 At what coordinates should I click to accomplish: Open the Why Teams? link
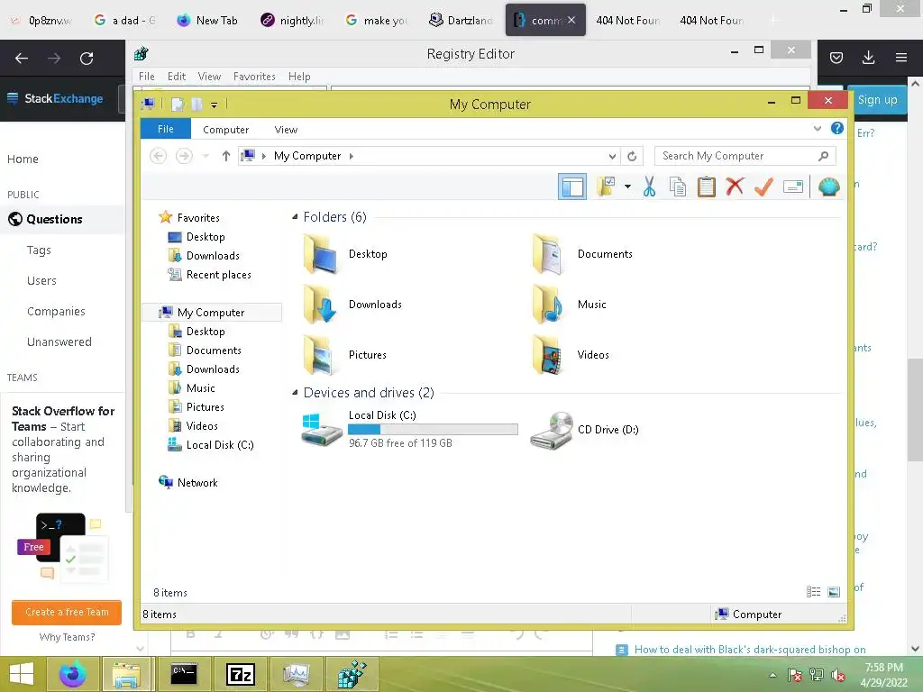coord(67,637)
